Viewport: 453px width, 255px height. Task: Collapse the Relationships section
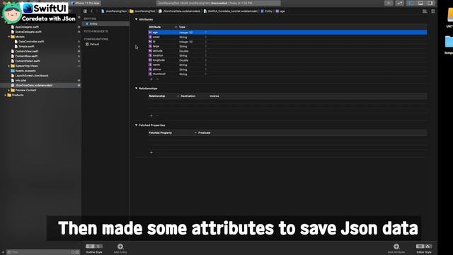pos(136,88)
